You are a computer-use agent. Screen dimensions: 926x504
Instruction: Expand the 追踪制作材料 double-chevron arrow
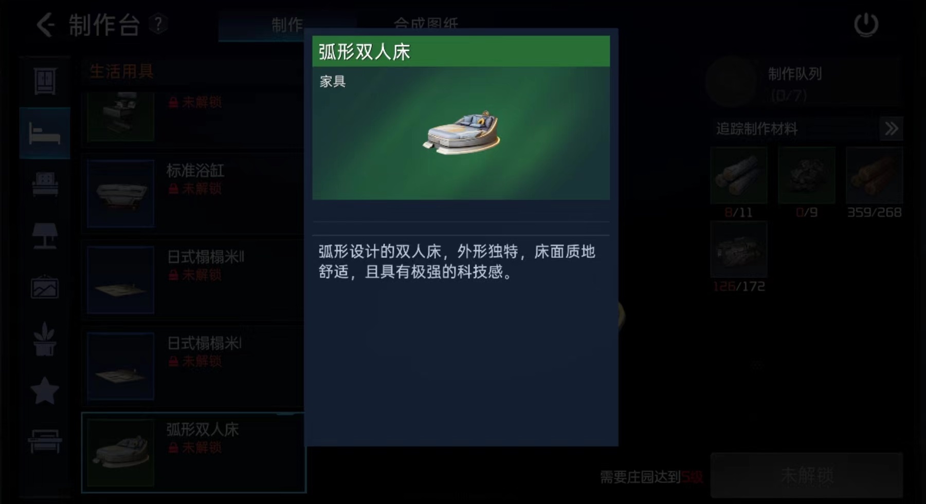coord(891,128)
